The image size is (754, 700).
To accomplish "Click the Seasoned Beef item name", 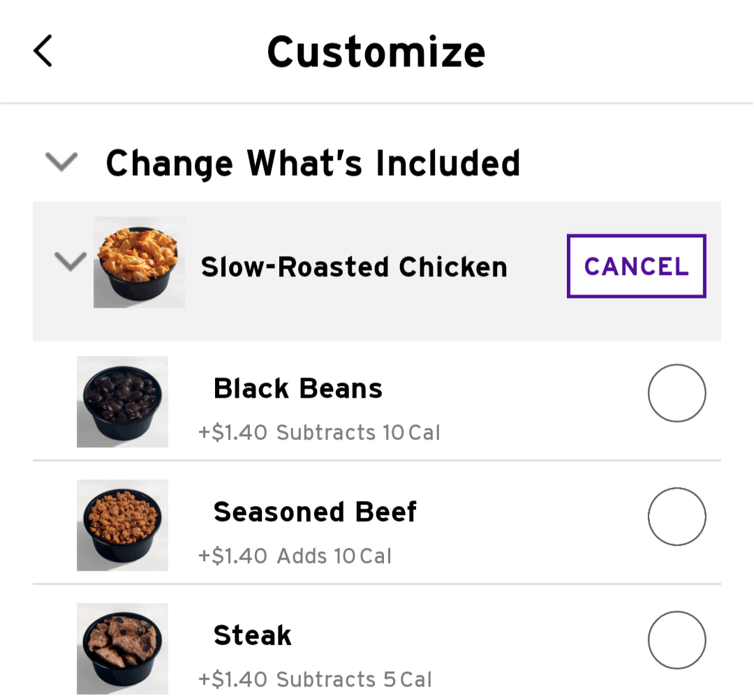I will point(315,512).
